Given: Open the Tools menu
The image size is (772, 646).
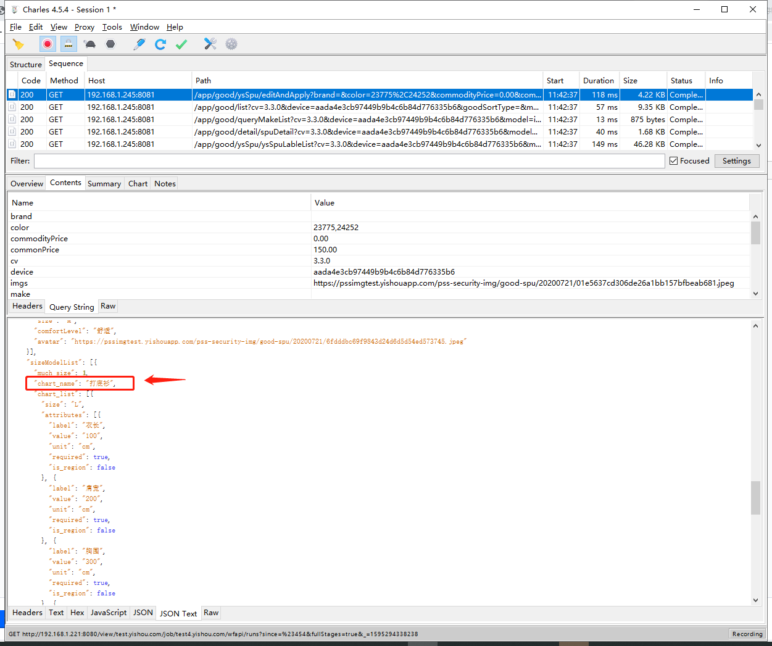Looking at the screenshot, I should (x=112, y=27).
